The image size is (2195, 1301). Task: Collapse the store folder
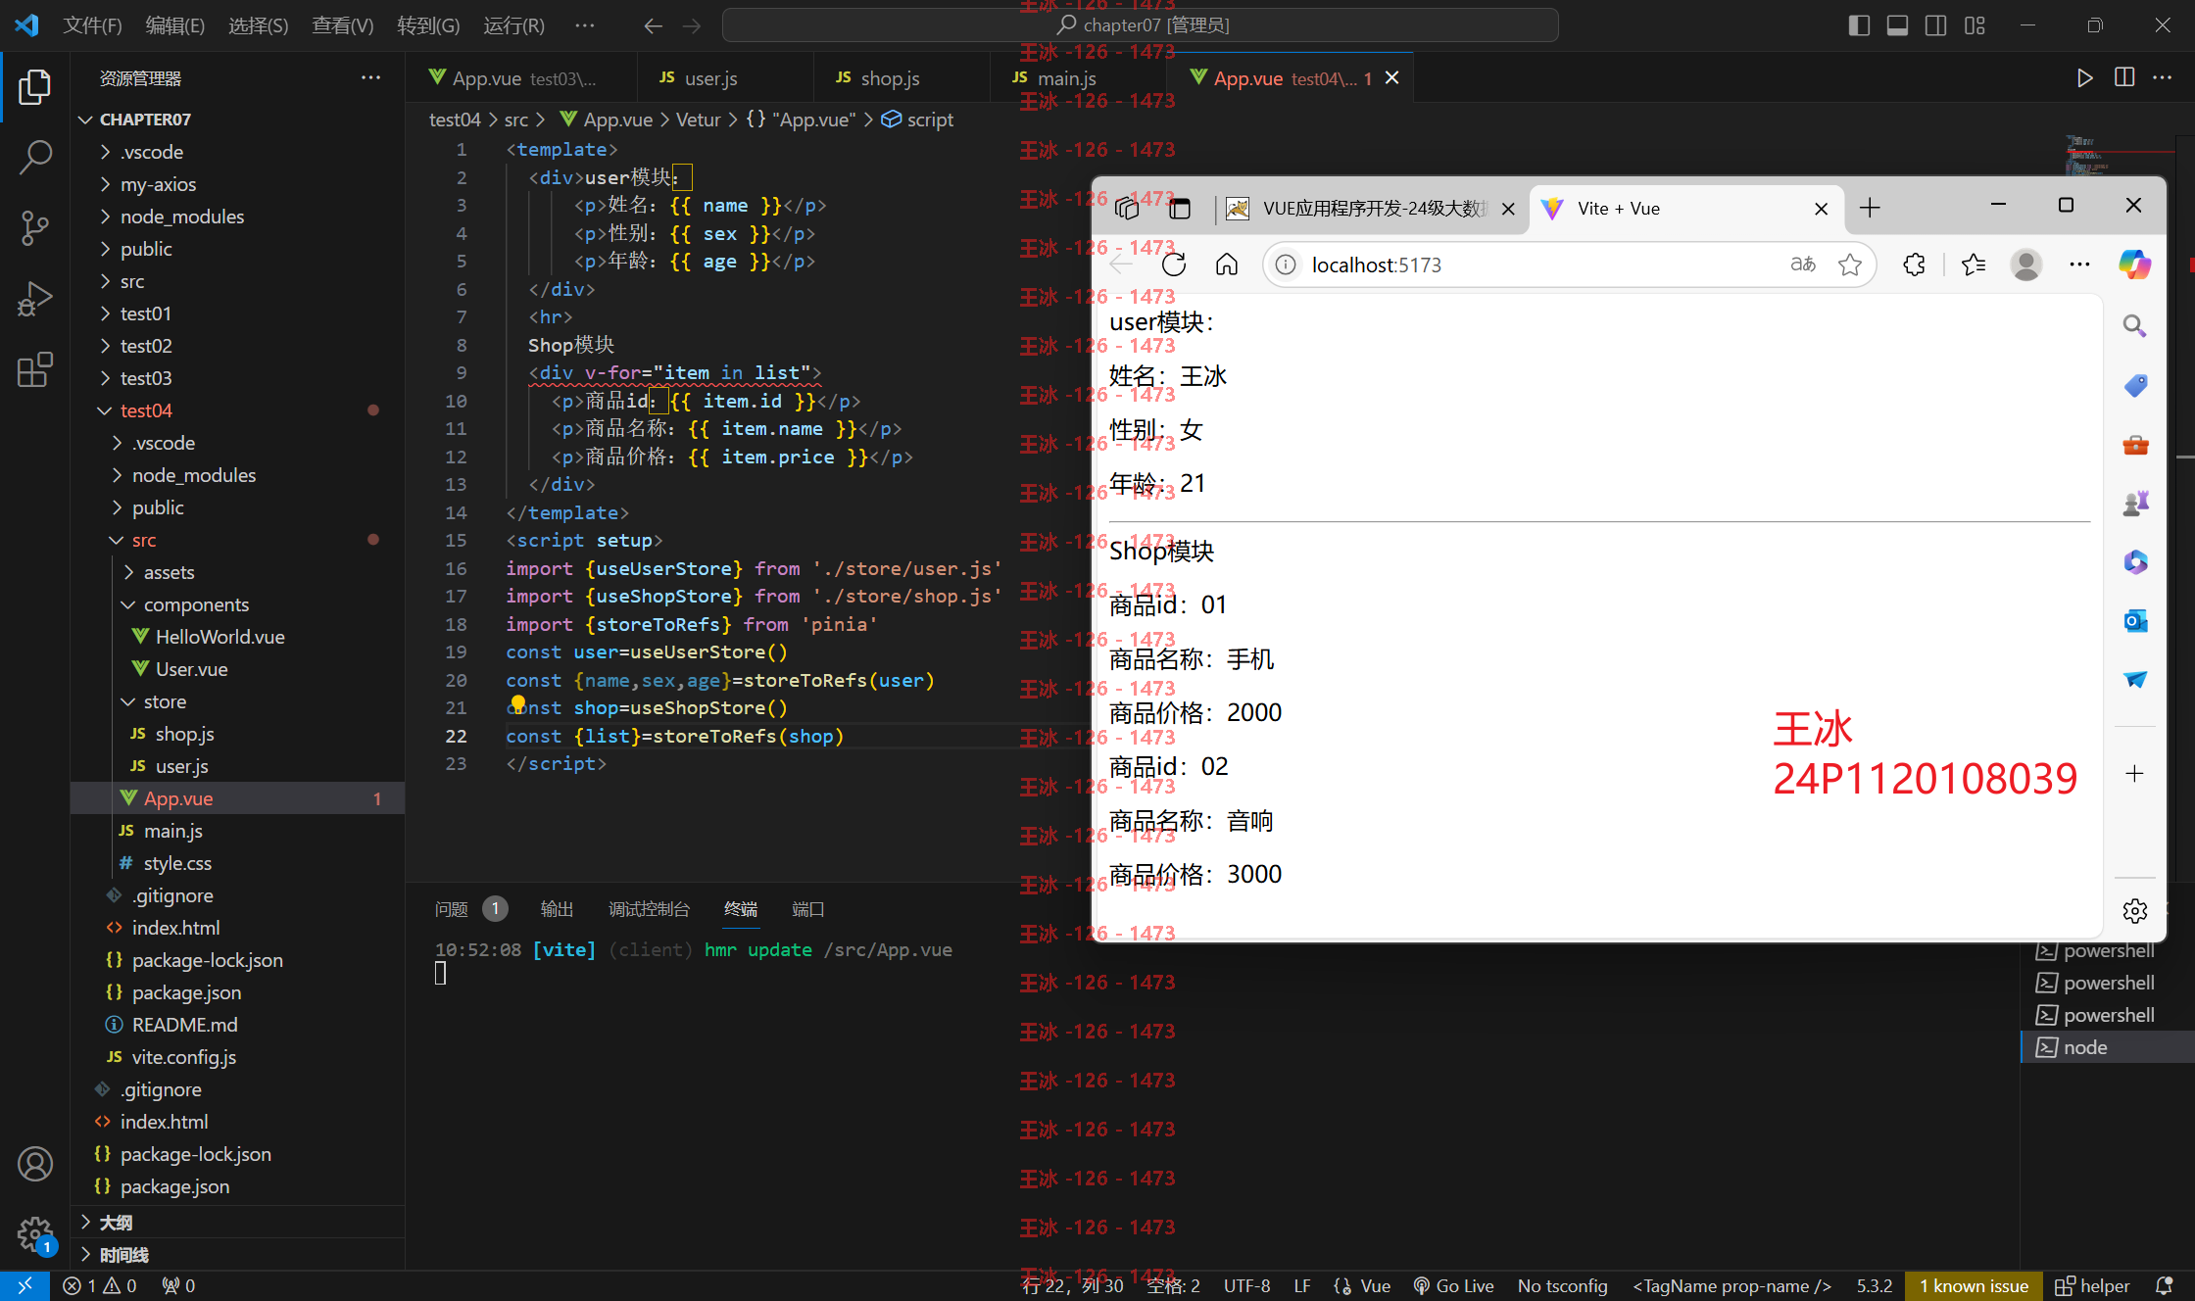[x=237, y=701]
